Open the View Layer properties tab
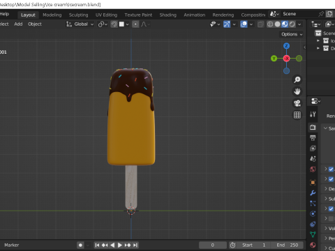Image resolution: width=335 pixels, height=251 pixels. pyautogui.click(x=313, y=148)
